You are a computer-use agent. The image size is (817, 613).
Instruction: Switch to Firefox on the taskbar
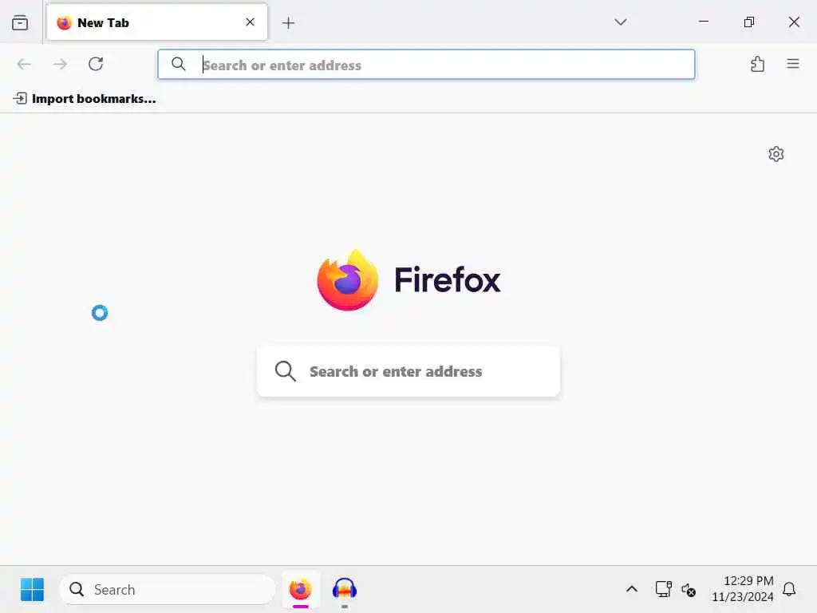[x=301, y=590]
